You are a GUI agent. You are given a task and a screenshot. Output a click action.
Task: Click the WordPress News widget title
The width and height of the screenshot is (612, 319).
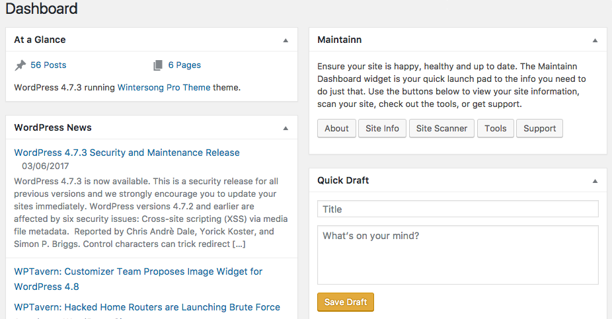[x=53, y=127]
